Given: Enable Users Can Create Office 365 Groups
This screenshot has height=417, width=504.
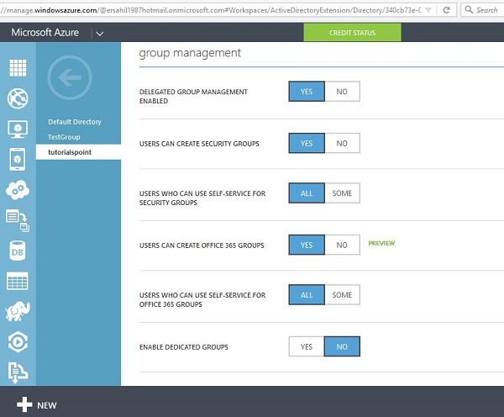Looking at the screenshot, I should 307,245.
